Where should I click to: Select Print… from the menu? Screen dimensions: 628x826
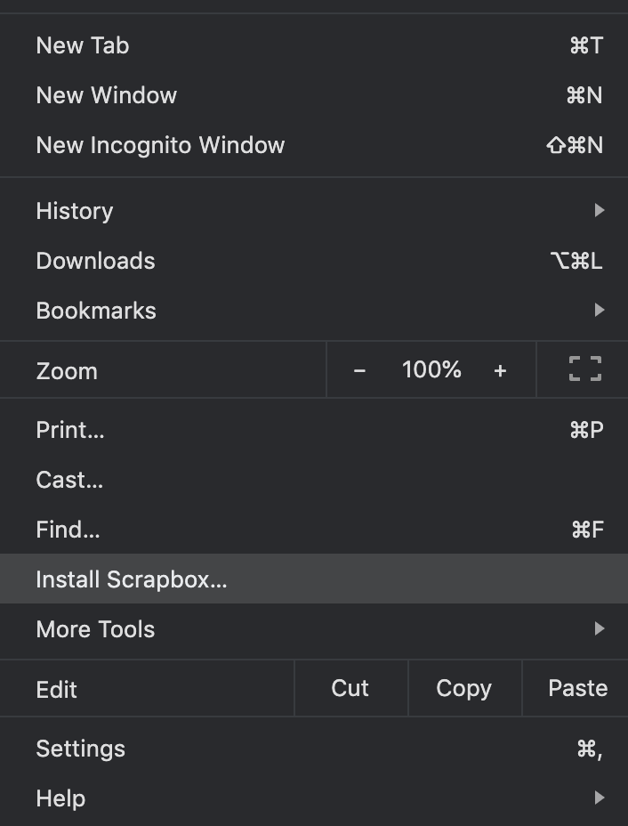(70, 430)
